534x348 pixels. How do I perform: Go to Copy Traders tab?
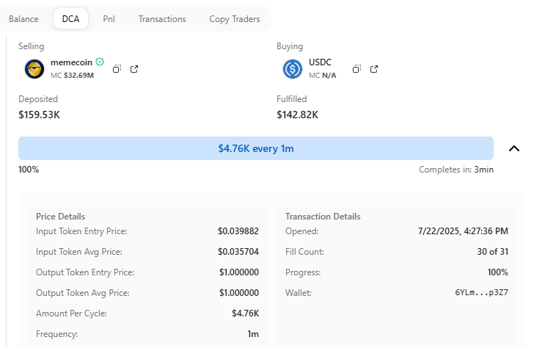[x=235, y=19]
